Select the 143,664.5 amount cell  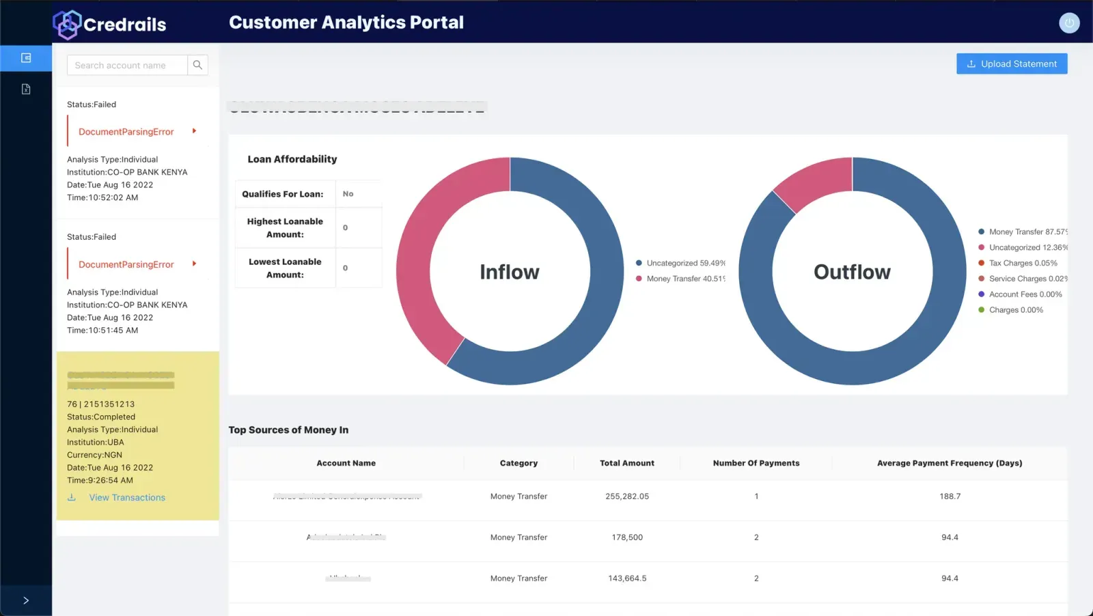(x=627, y=578)
